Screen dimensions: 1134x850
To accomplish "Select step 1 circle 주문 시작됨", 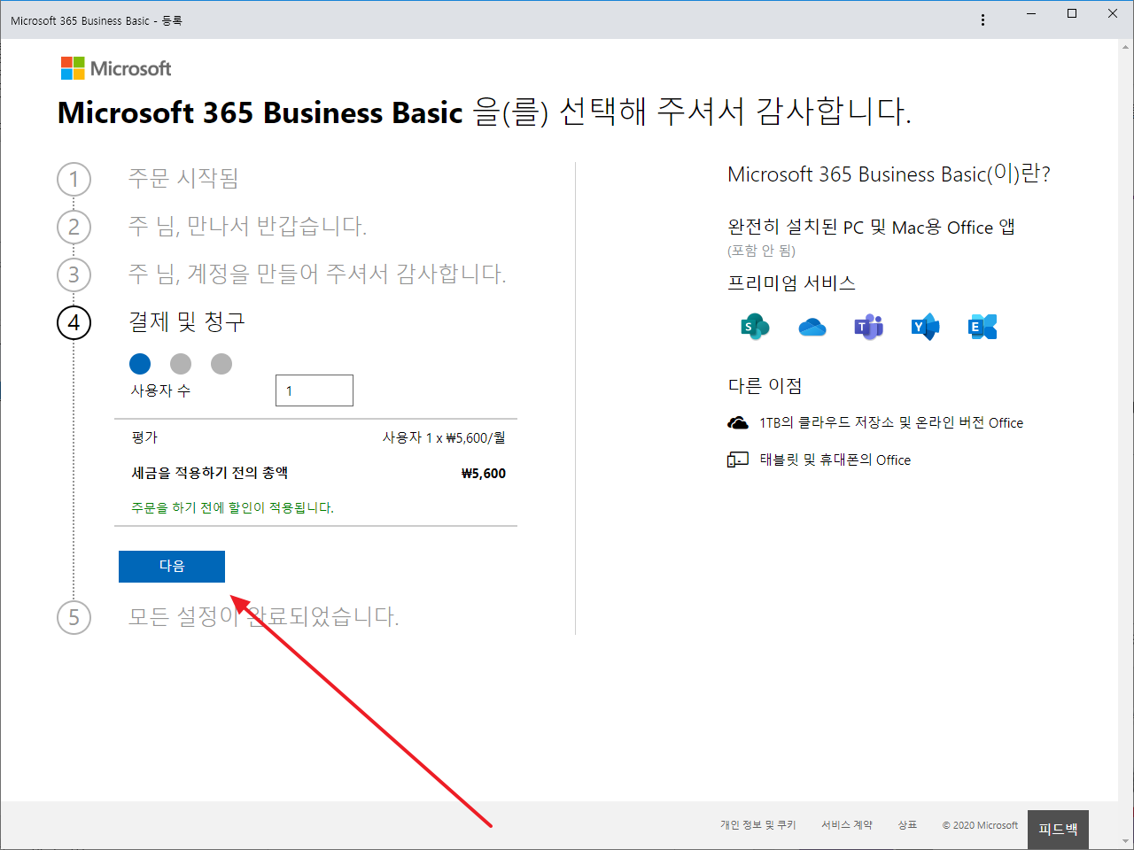I will 74,179.
